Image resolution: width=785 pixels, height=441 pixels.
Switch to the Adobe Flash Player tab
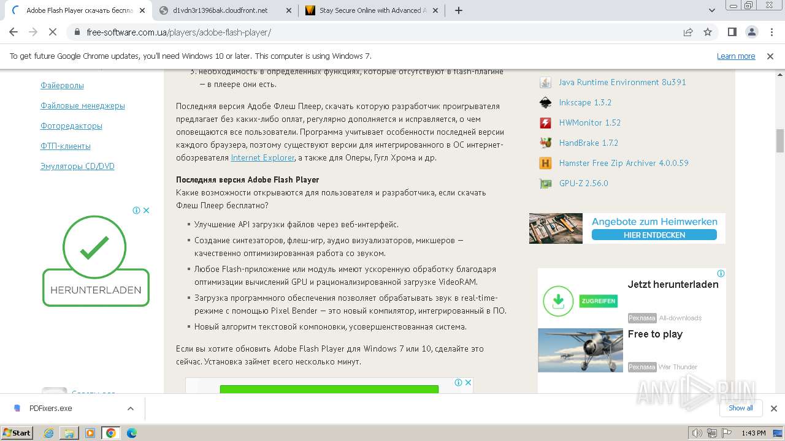(80, 10)
